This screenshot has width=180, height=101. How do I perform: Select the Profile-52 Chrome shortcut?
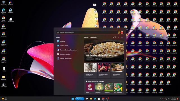click(x=133, y=4)
